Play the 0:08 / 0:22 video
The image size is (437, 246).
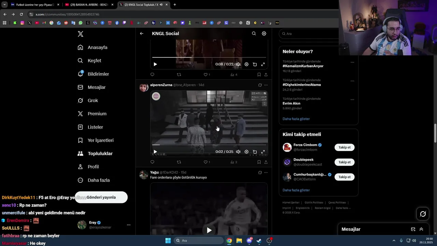pyautogui.click(x=155, y=64)
